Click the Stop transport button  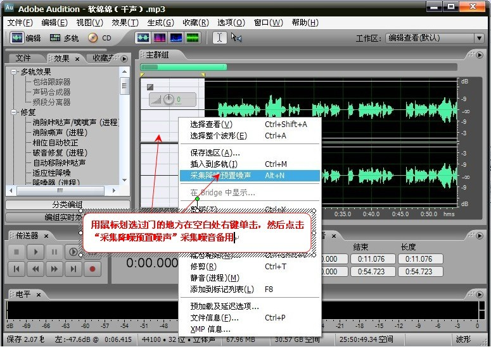(16, 252)
